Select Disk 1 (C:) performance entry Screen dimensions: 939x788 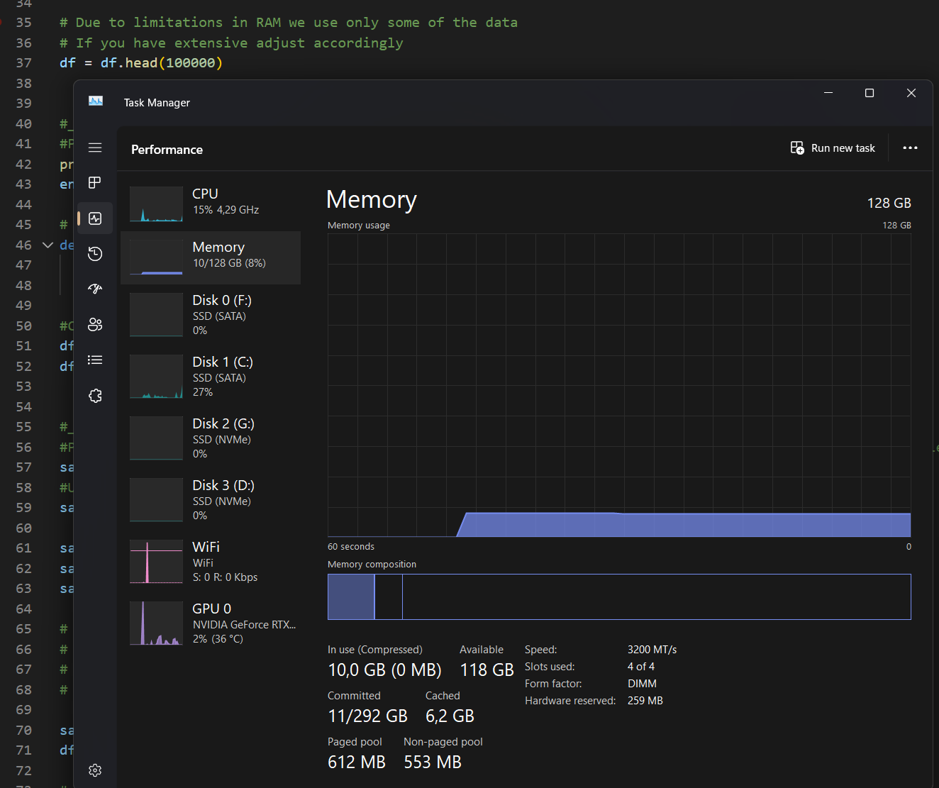211,377
